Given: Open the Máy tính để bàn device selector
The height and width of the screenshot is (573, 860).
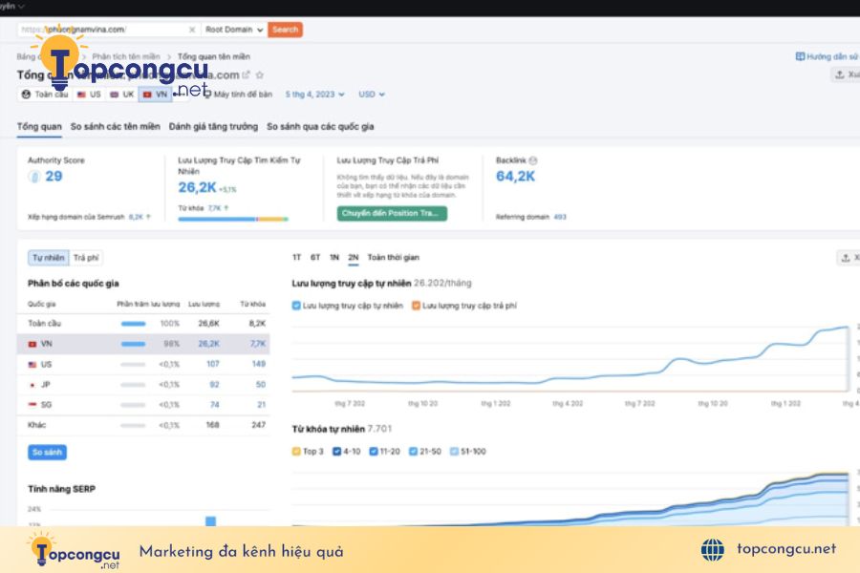Looking at the screenshot, I should pyautogui.click(x=239, y=95).
